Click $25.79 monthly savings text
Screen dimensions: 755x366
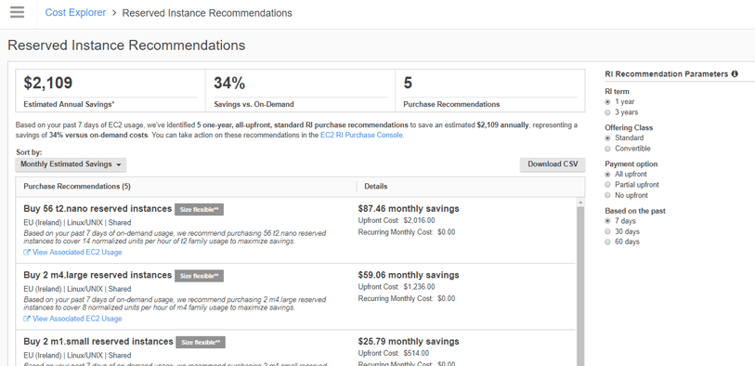(x=409, y=342)
